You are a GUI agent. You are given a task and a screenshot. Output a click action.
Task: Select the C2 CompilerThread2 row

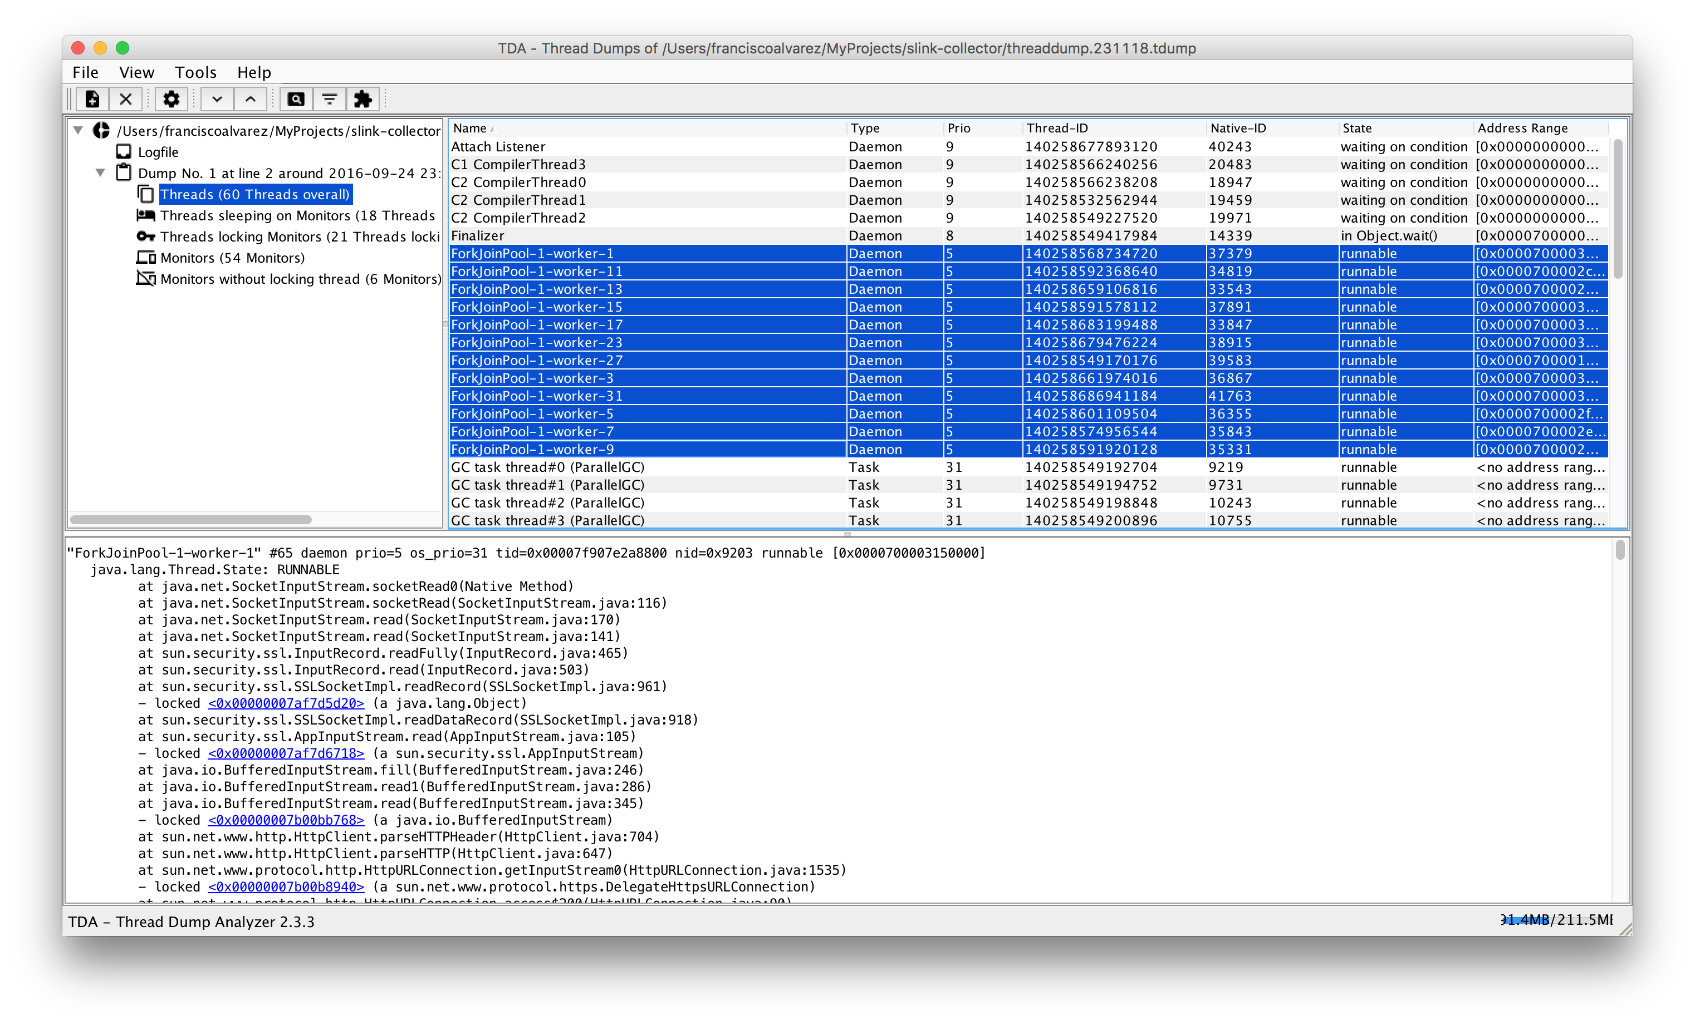coord(1028,218)
